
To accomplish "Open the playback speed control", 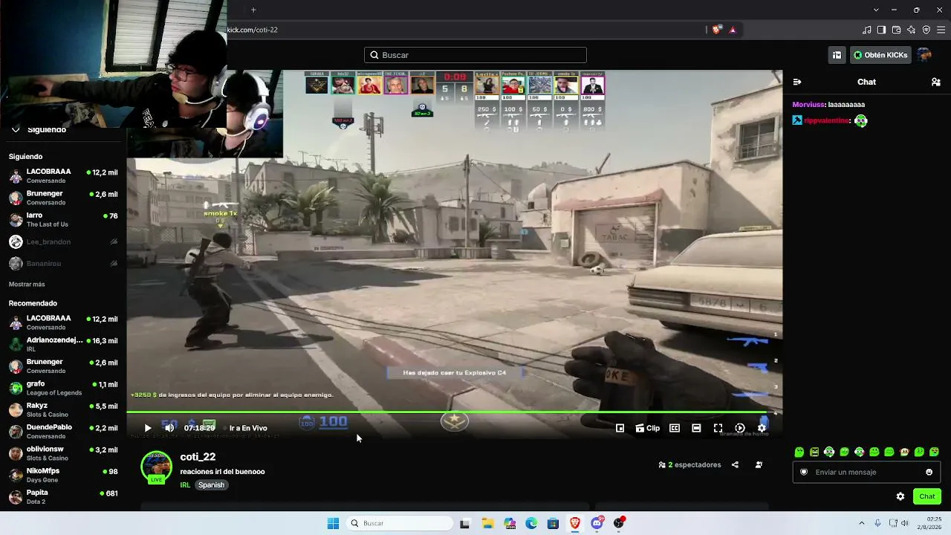I will click(x=740, y=428).
